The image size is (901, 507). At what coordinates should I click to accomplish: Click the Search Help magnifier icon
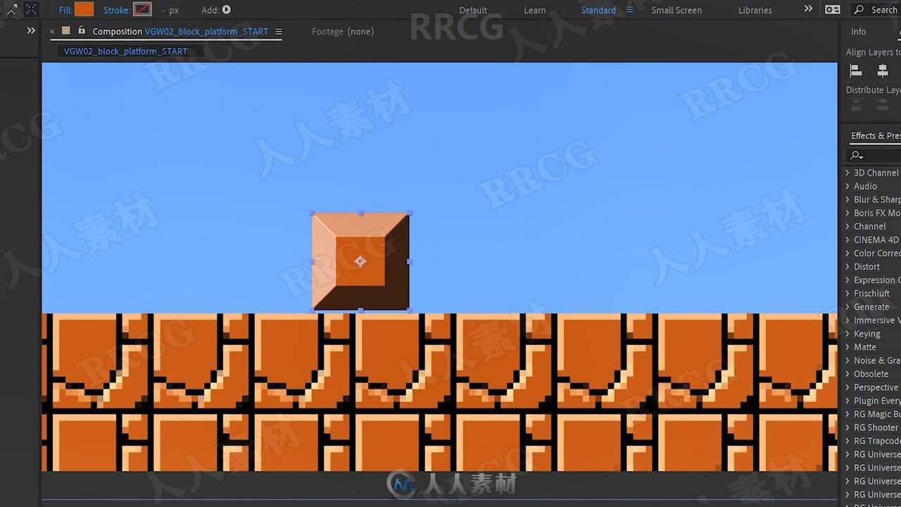[x=859, y=10]
